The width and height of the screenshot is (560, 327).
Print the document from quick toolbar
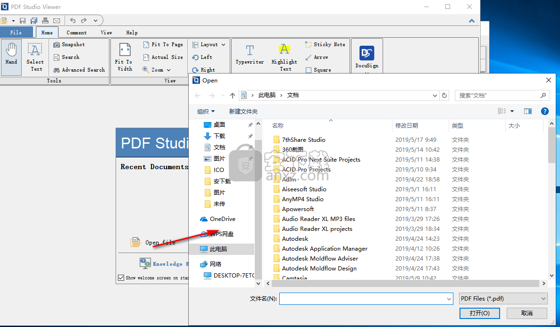tap(45, 21)
